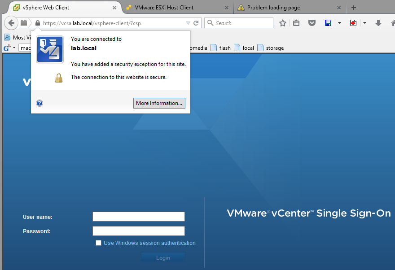The width and height of the screenshot is (395, 270).
Task: Click the blue floppy disk save icon
Action: coord(328,23)
